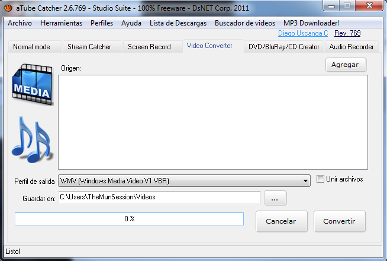Close the aTube Catcher window
Screen dimensions: 387x261
[369, 6]
